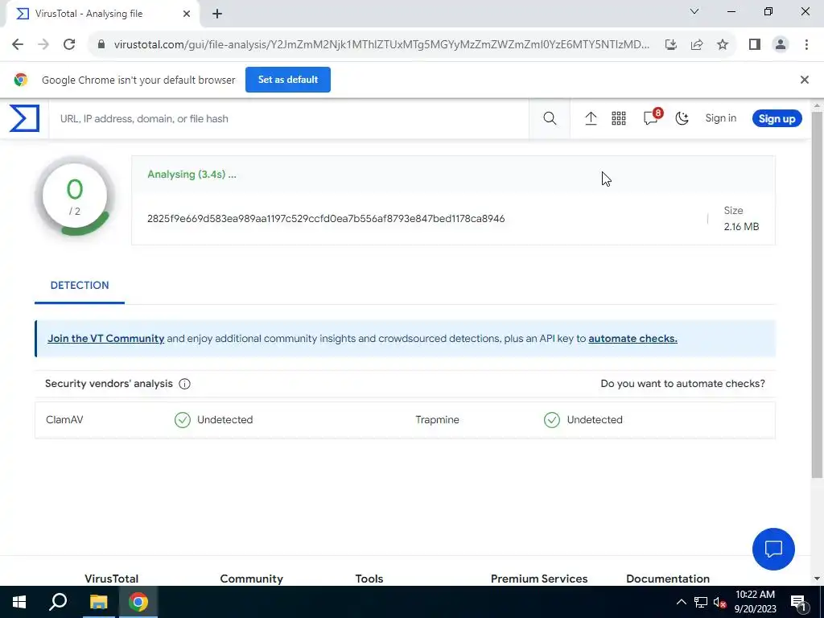Reload the page with refresh icon
824x618 pixels.
tap(69, 44)
